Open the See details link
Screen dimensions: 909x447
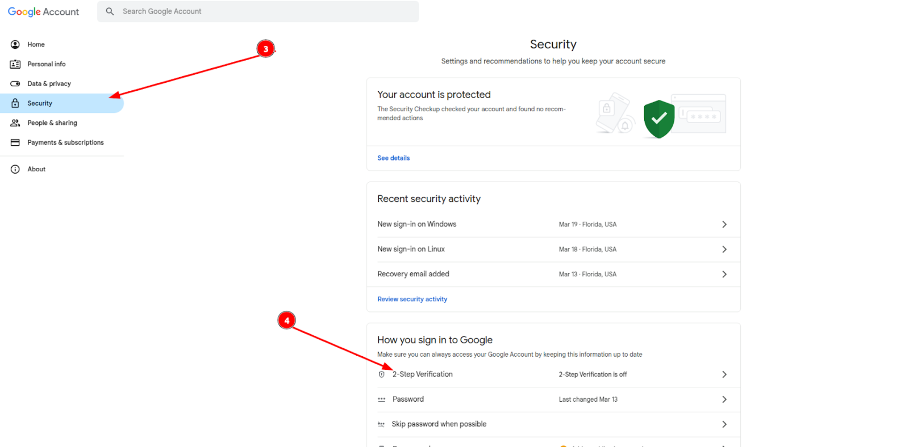click(394, 158)
